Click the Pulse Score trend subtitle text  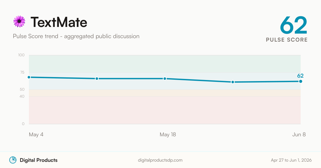(x=76, y=36)
